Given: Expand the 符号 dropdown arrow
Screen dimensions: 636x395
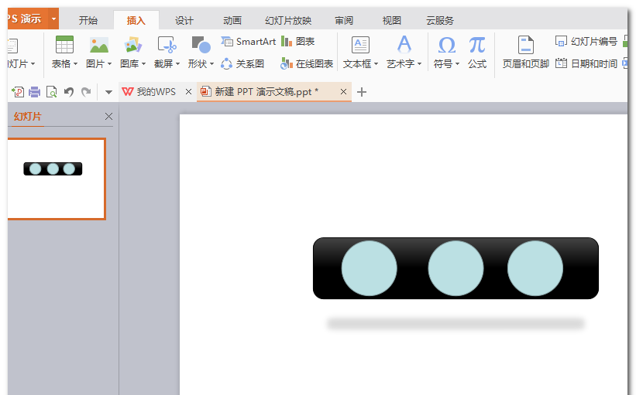Looking at the screenshot, I should pyautogui.click(x=457, y=64).
